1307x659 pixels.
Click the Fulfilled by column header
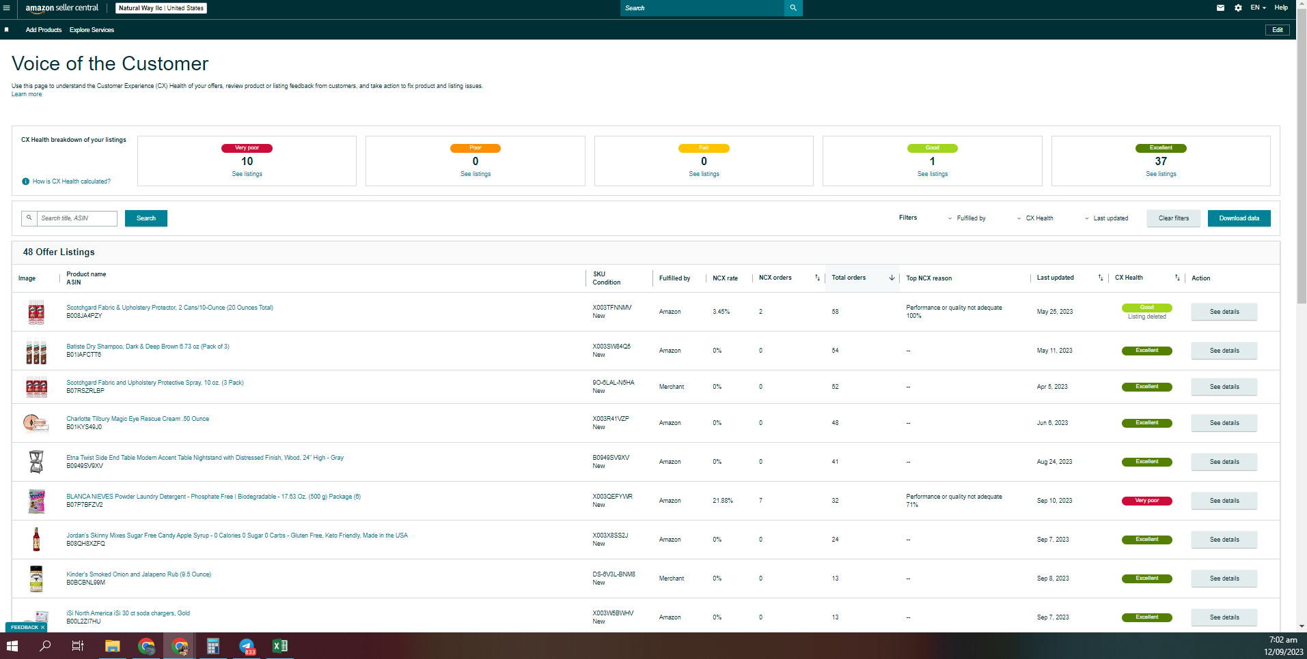674,278
